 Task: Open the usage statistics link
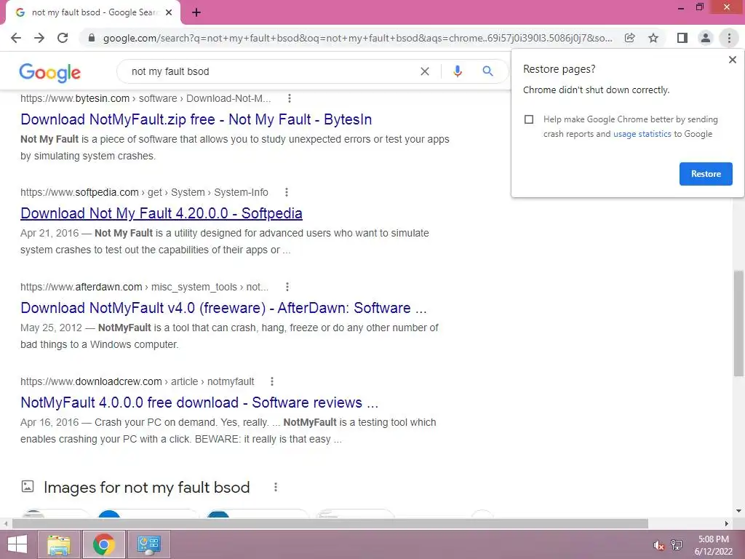[x=642, y=134]
